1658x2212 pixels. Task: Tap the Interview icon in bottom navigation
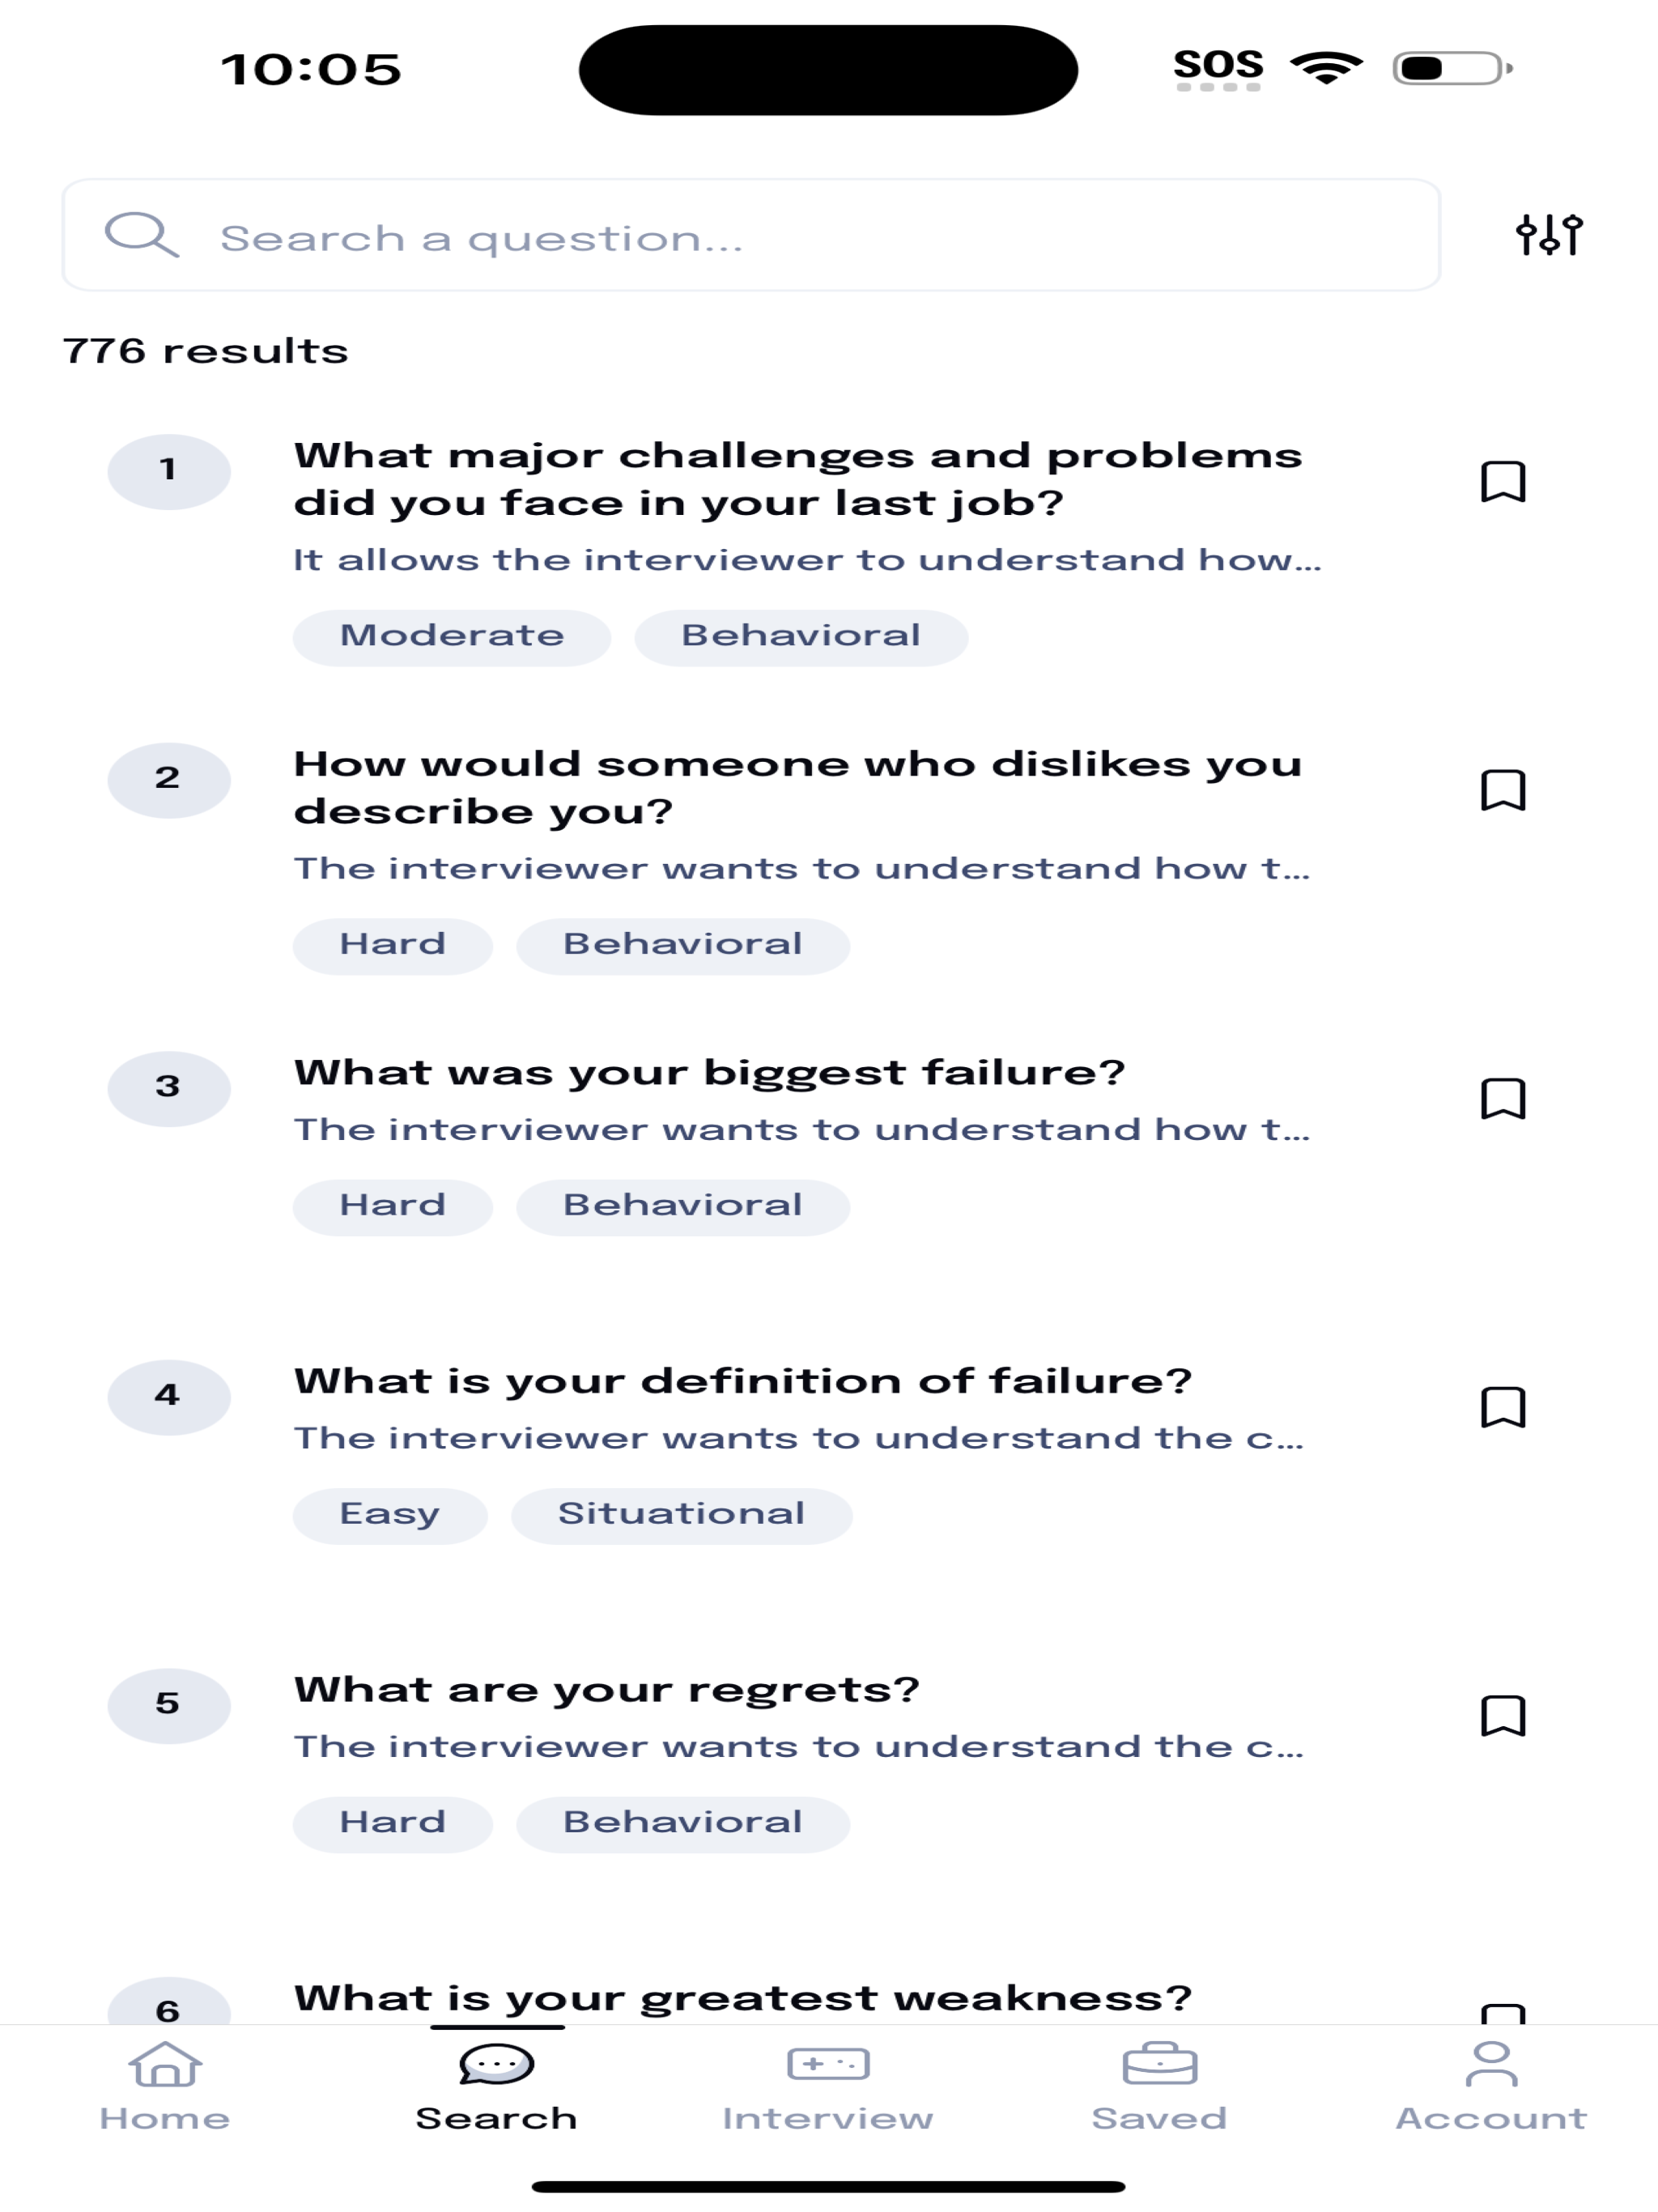pos(830,2063)
